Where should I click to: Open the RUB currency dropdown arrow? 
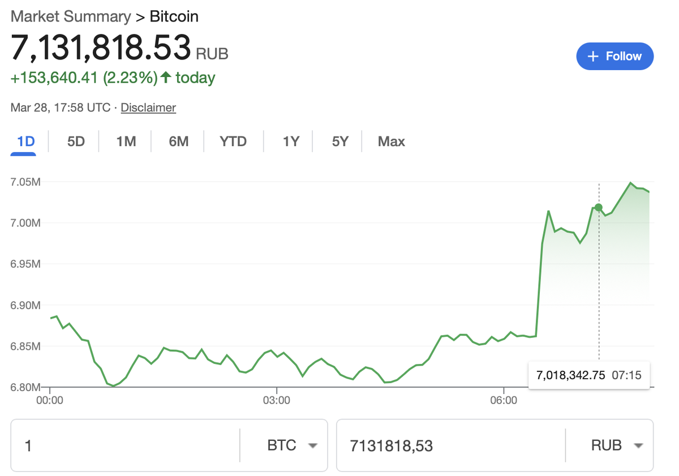[637, 445]
